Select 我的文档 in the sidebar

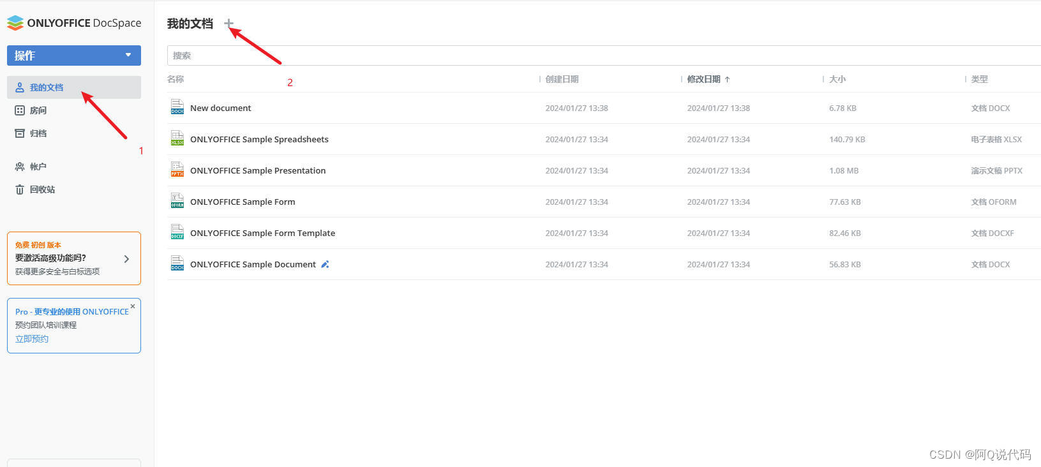coord(74,87)
